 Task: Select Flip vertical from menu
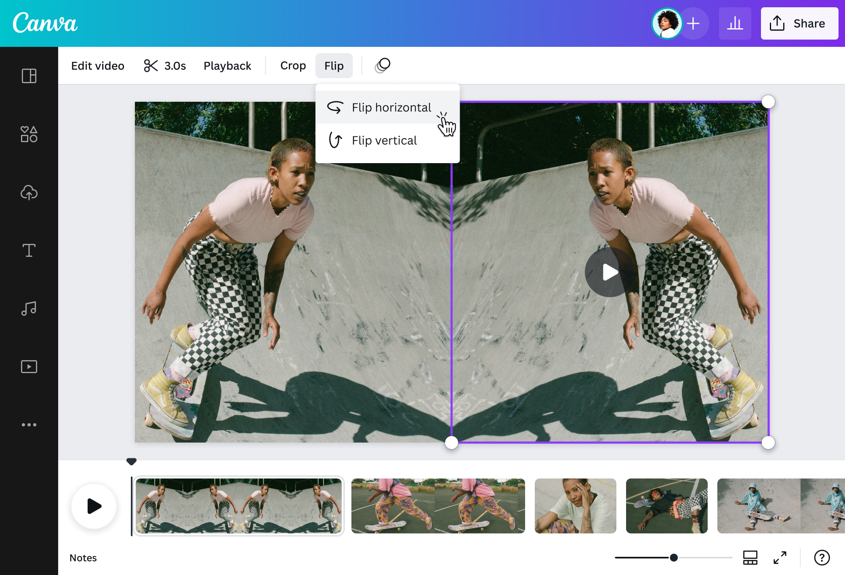(x=383, y=140)
